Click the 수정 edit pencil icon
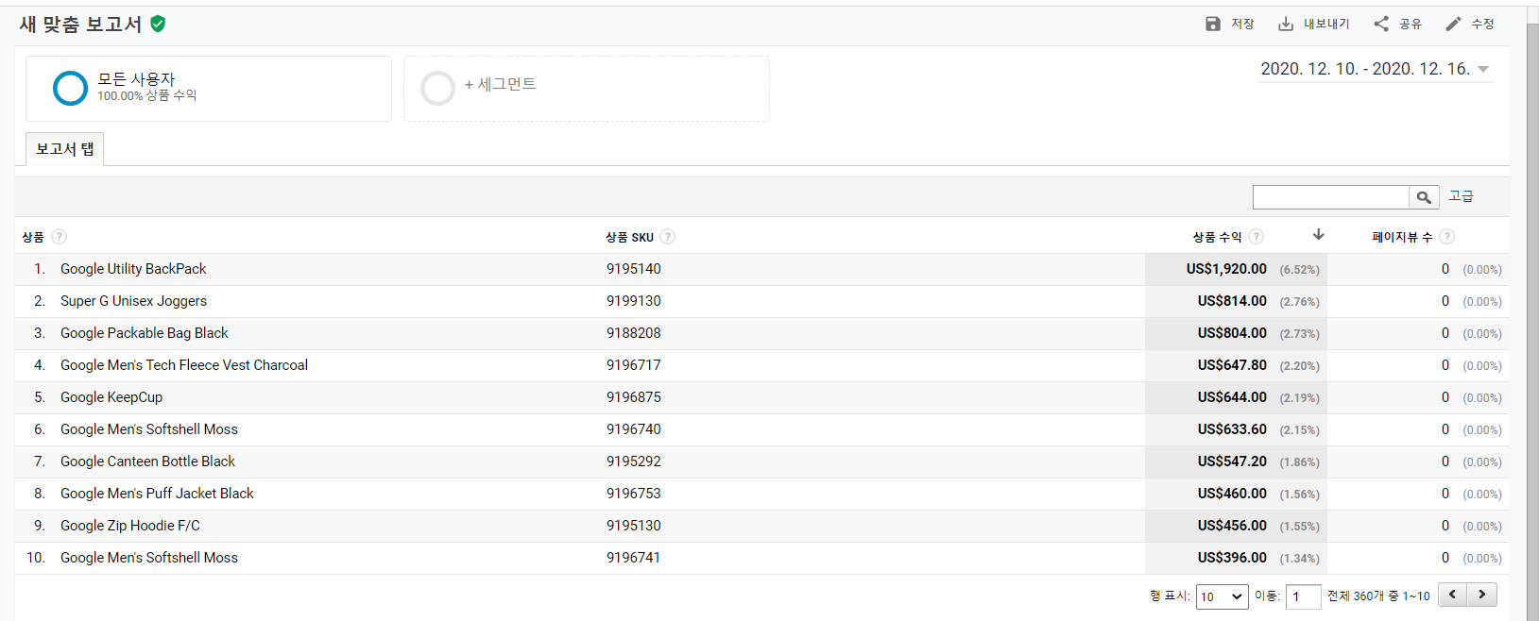The image size is (1539, 621). pyautogui.click(x=1453, y=24)
